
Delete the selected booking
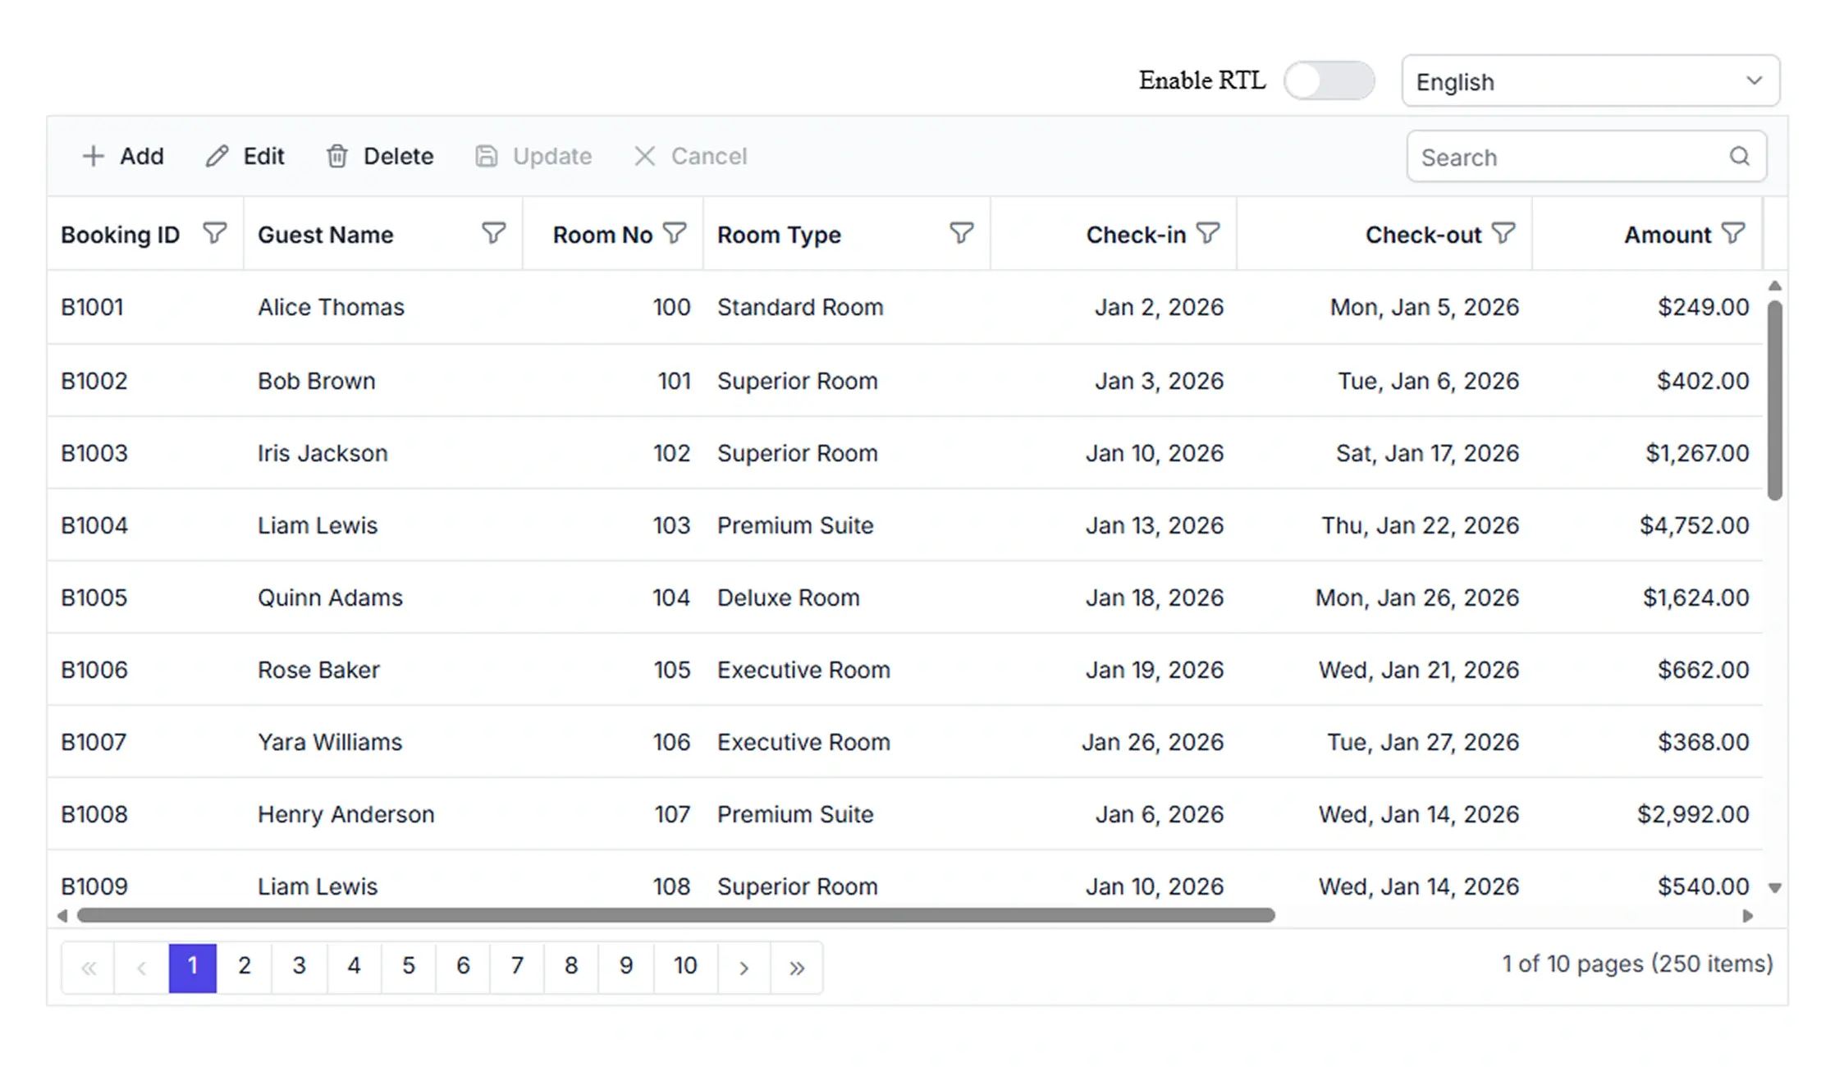click(380, 156)
